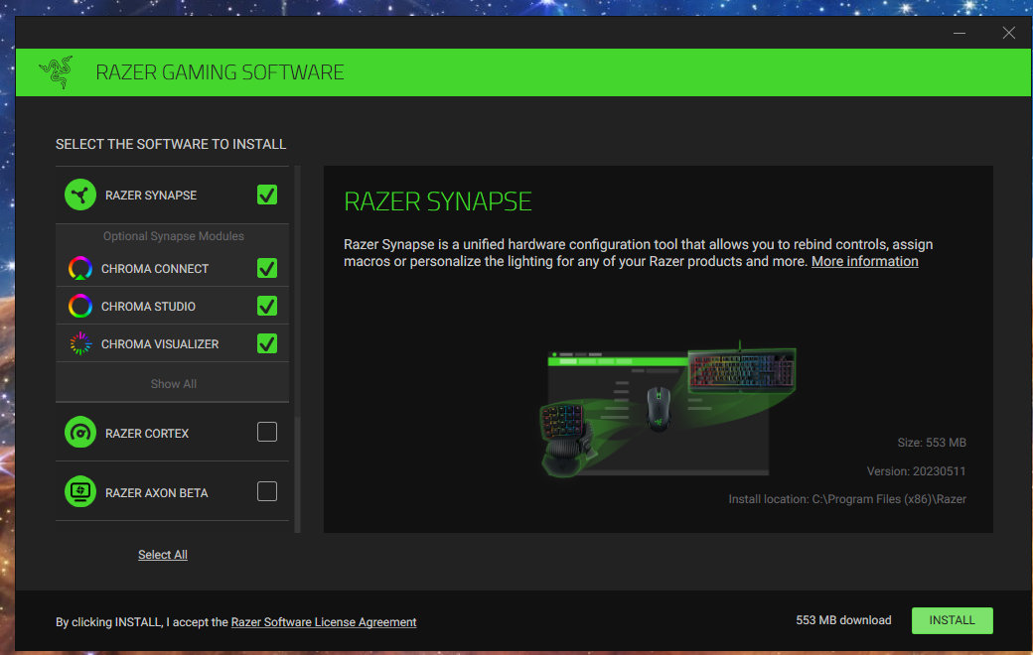This screenshot has height=655, width=1033.
Task: Click the Razer snake logo in header
Action: click(56, 71)
